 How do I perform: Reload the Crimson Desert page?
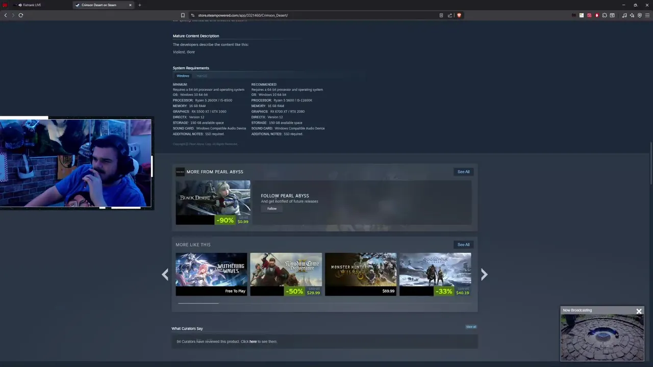(x=21, y=15)
